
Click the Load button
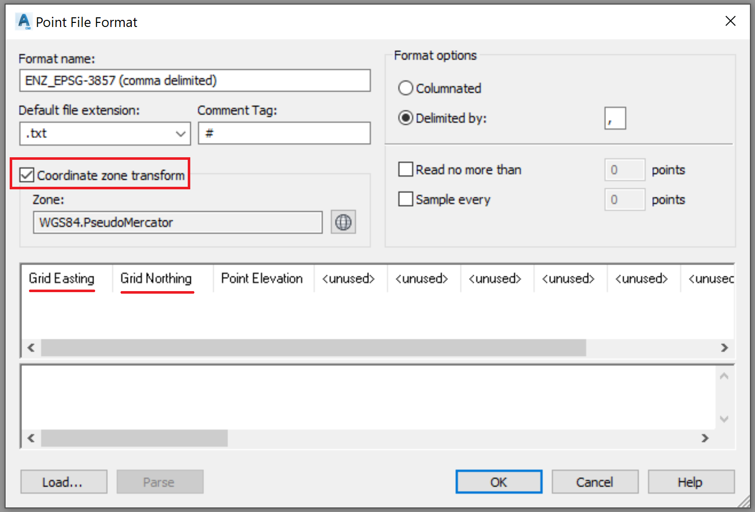coord(64,481)
